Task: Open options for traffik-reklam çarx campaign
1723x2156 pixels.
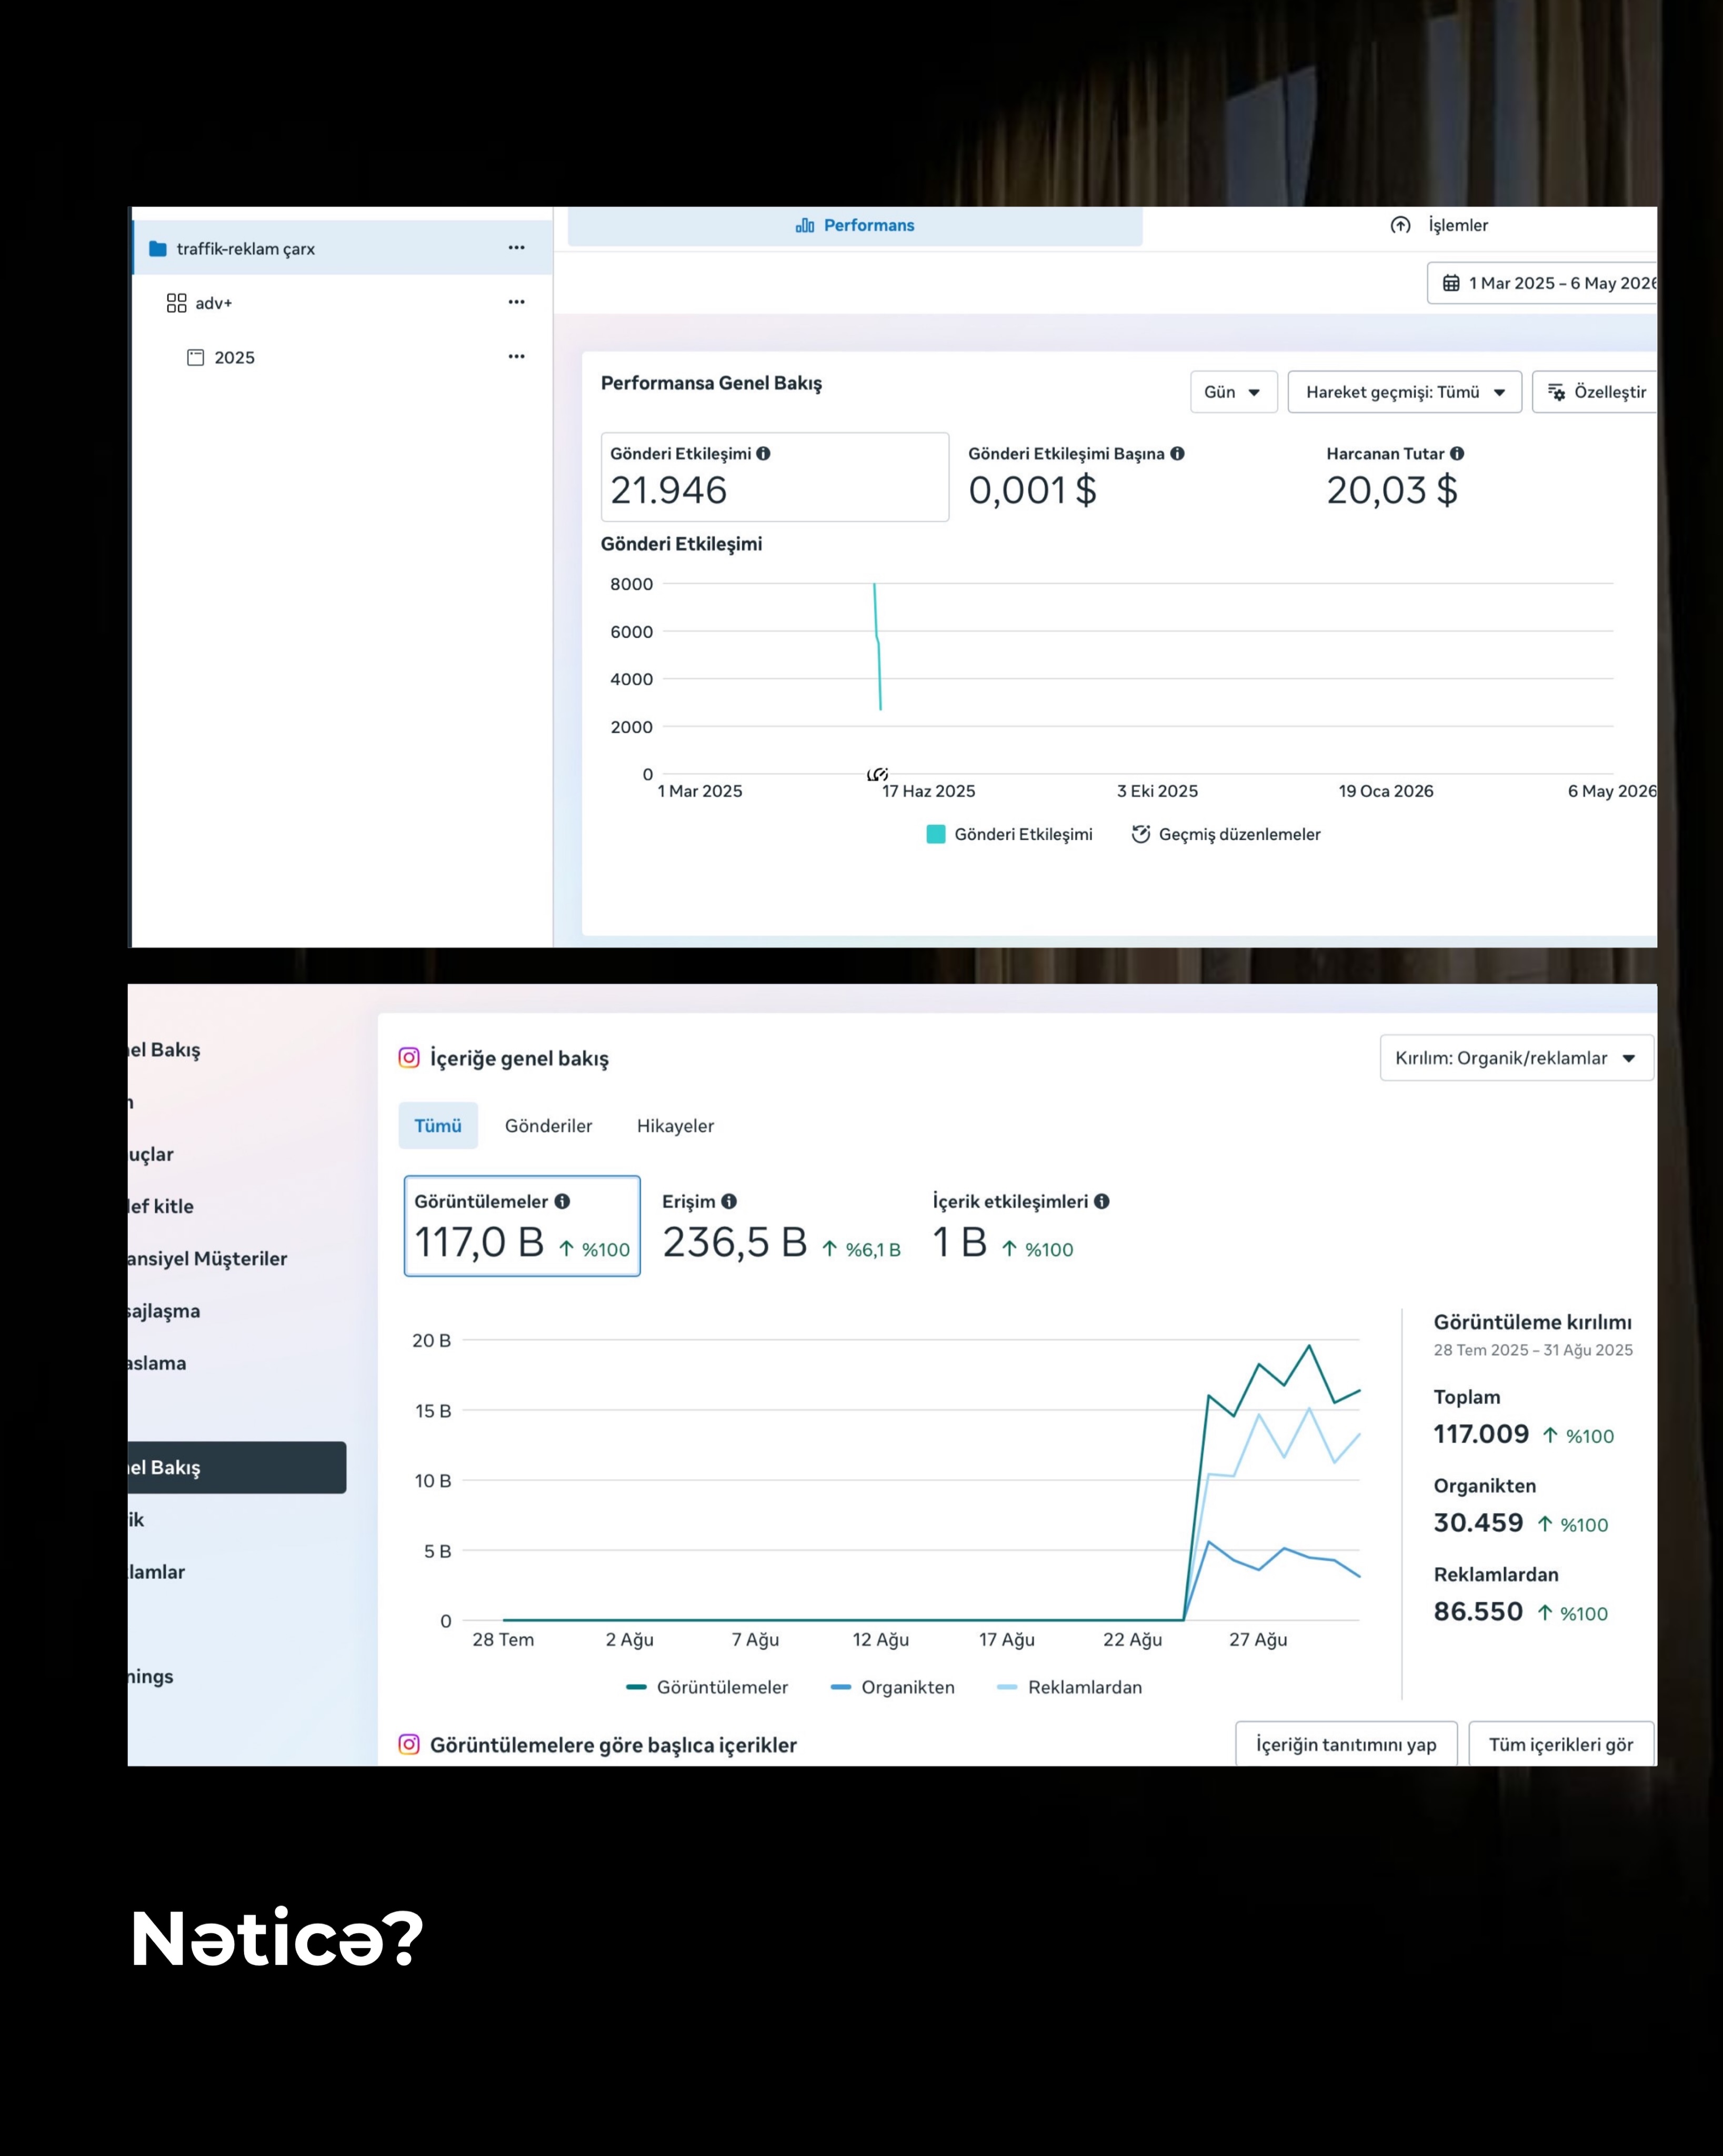Action: click(x=516, y=248)
